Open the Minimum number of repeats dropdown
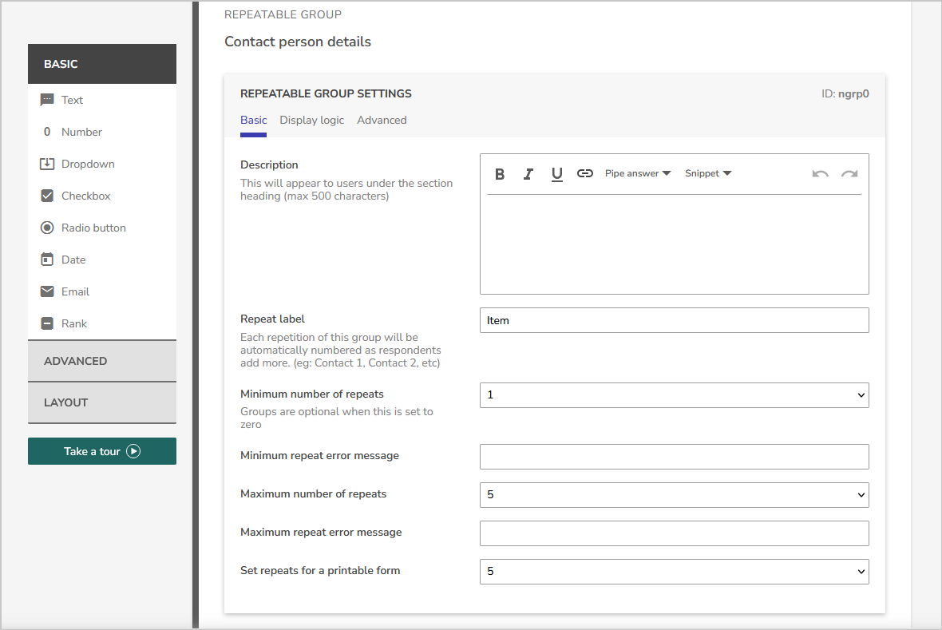The image size is (942, 630). click(674, 395)
